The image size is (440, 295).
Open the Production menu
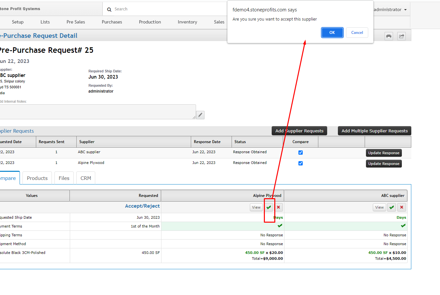150,22
